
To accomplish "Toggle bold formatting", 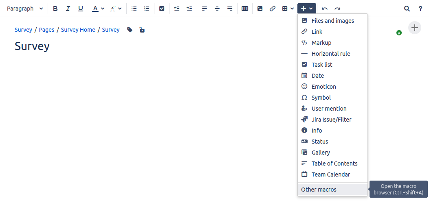I will click(x=55, y=9).
